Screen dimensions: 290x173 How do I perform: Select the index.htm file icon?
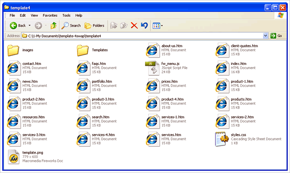222,68
